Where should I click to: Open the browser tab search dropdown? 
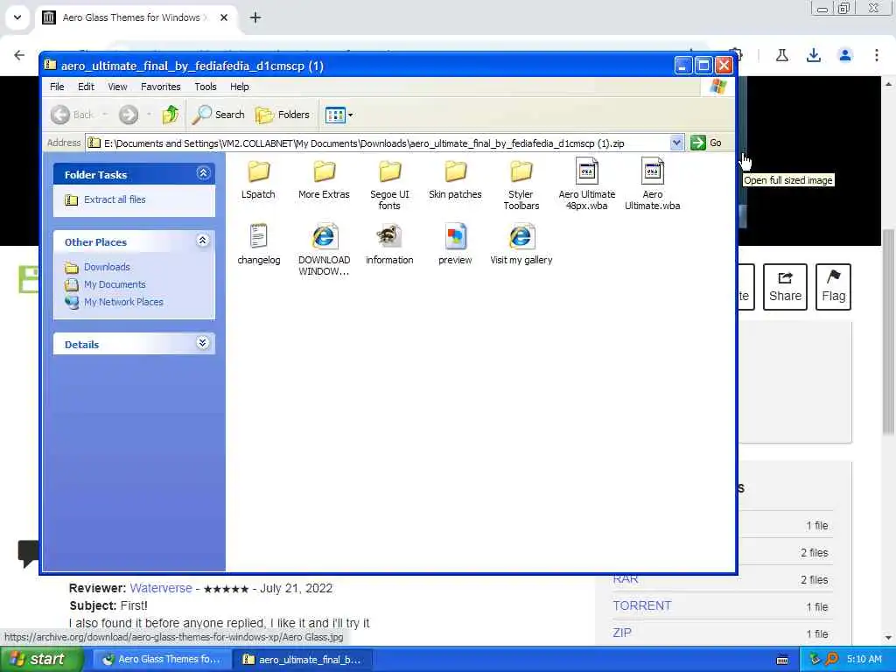[17, 17]
